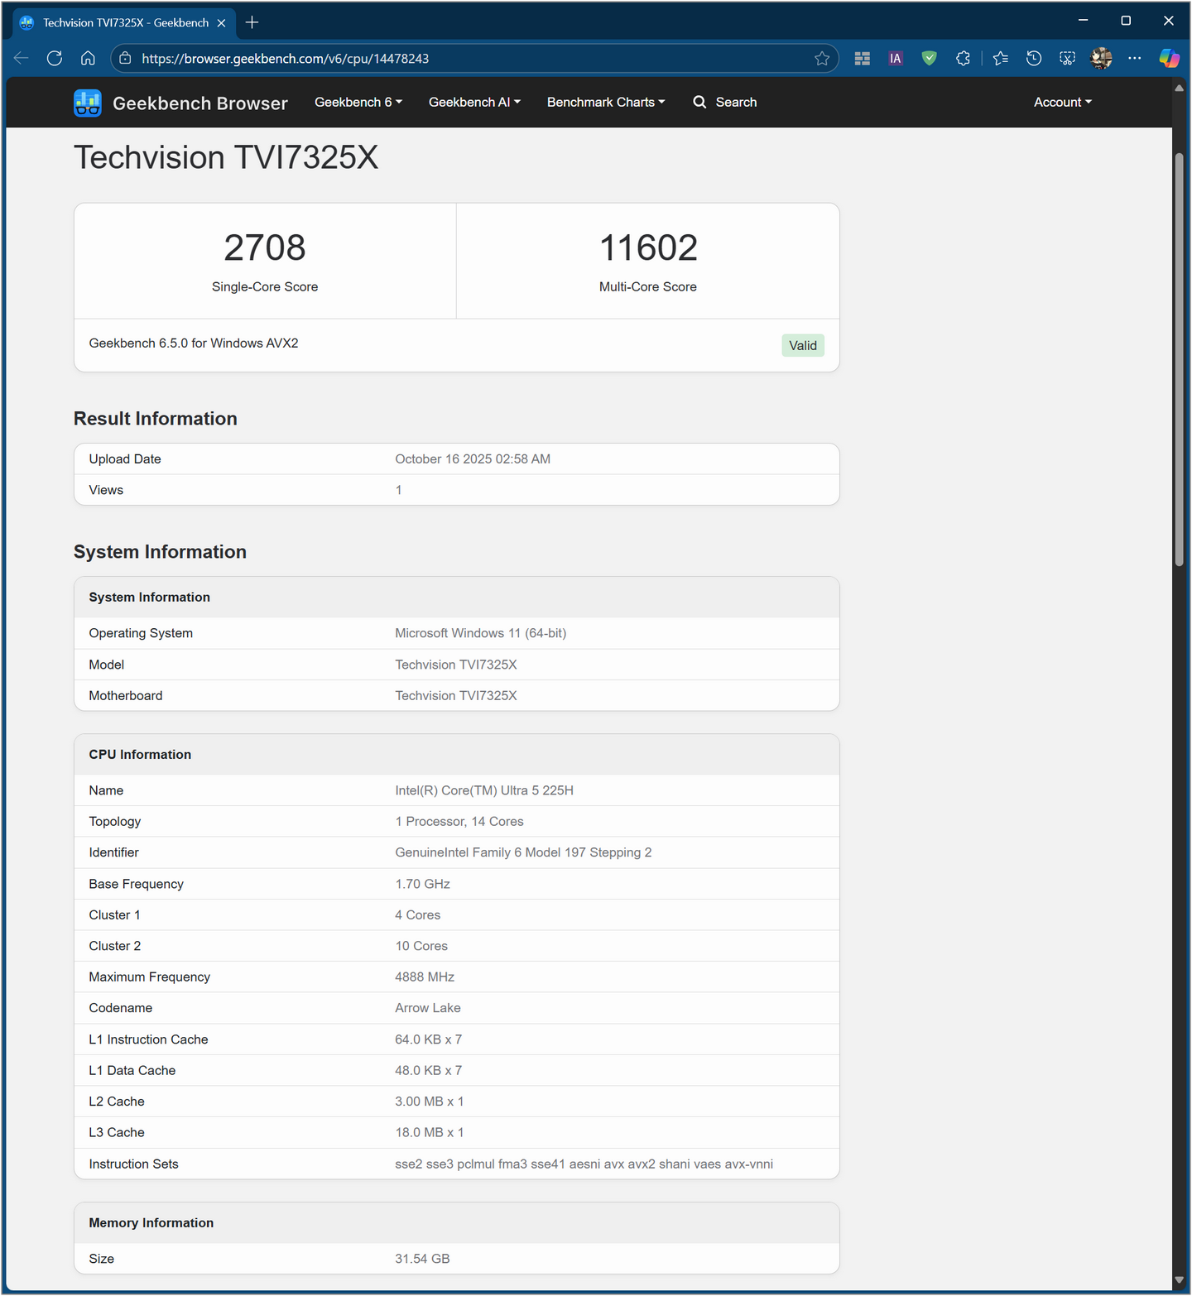Open the Extensions puzzle piece icon
The height and width of the screenshot is (1296, 1192).
pos(963,58)
